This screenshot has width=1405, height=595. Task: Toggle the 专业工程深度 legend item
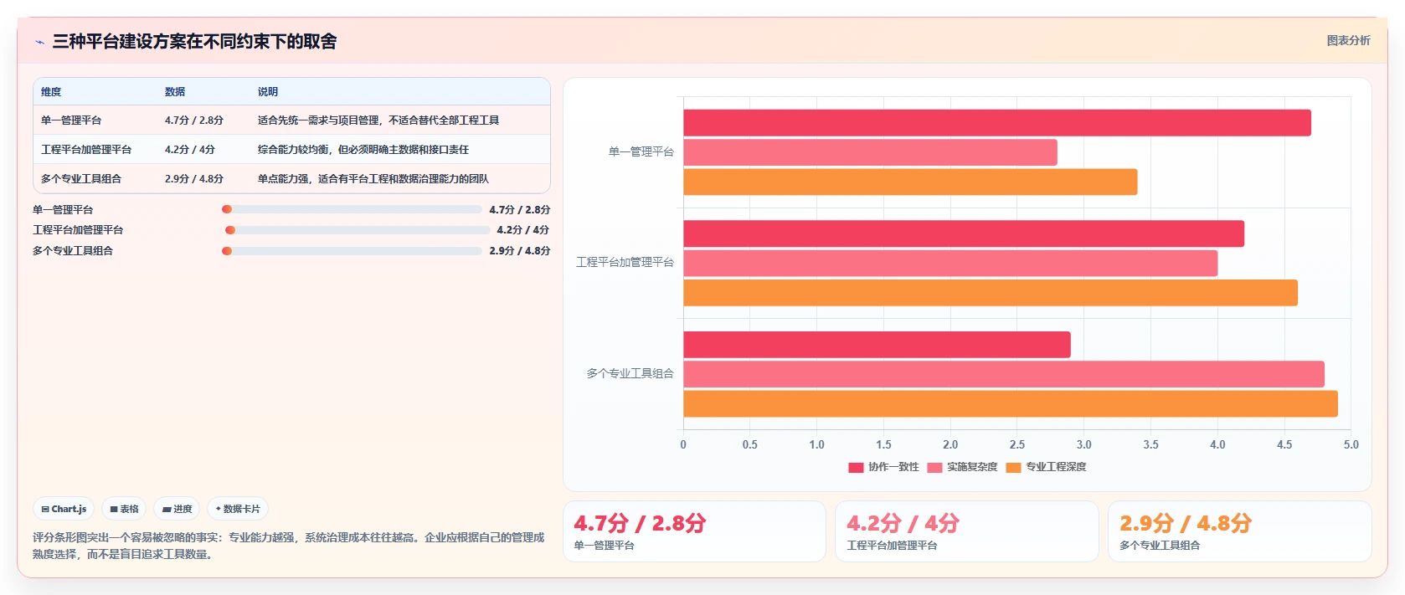[1047, 467]
